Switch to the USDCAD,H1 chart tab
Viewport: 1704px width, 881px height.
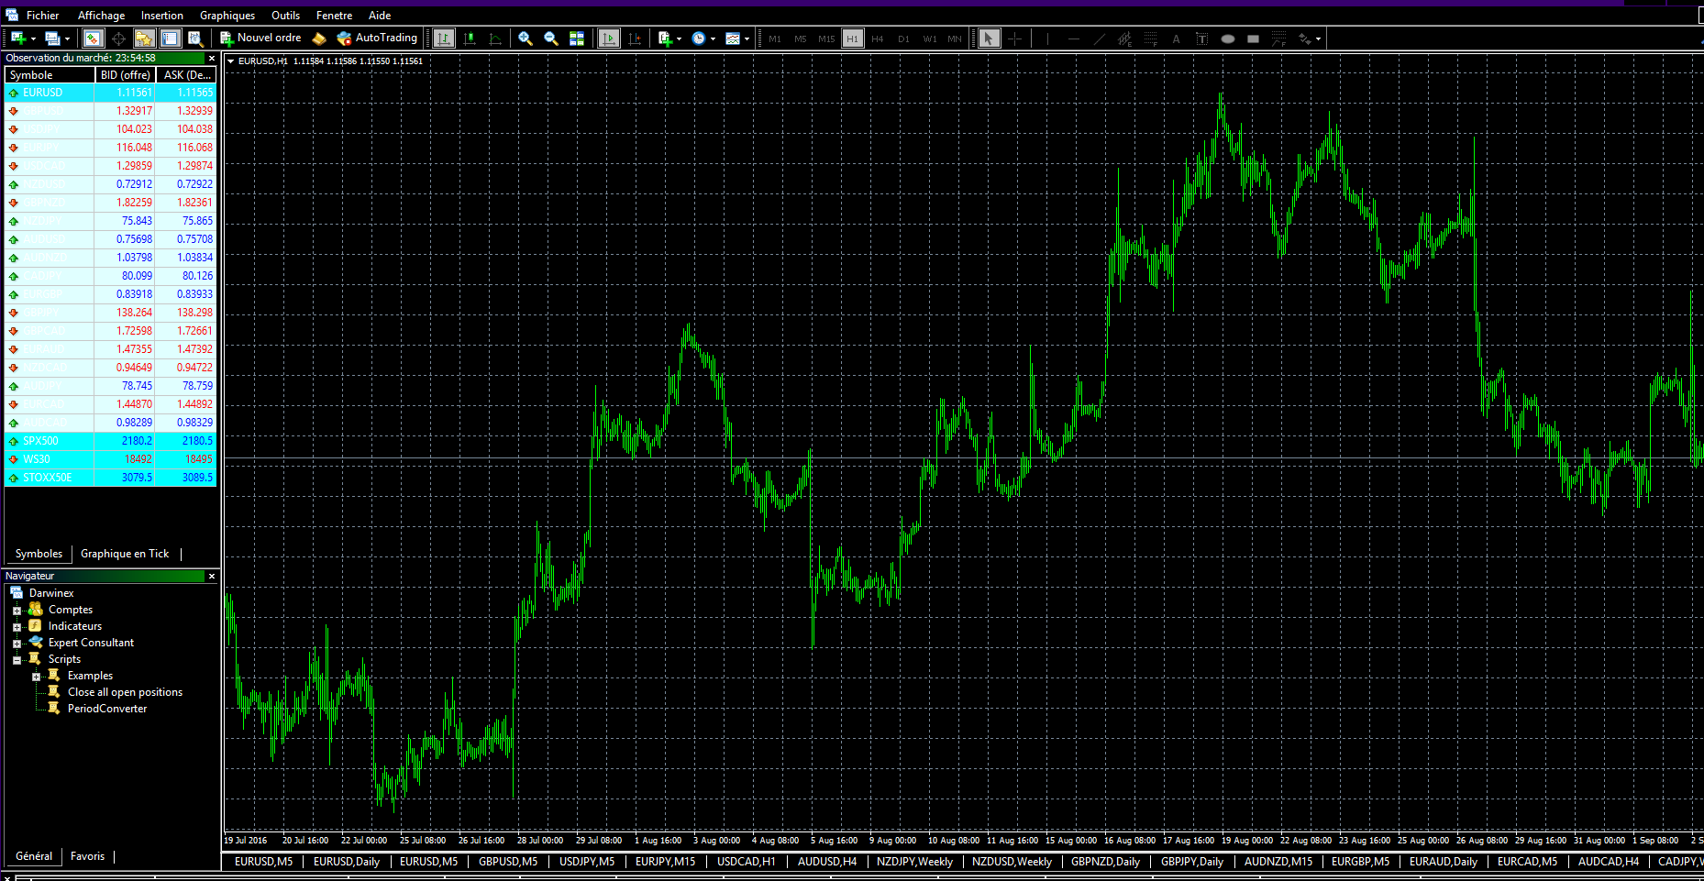[x=746, y=862]
